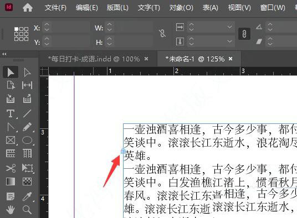Open the 版面(L) menu
This screenshot has width=297, height=218.
point(117,8)
